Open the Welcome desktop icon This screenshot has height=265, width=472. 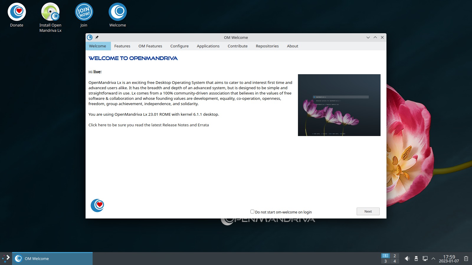pos(118,15)
